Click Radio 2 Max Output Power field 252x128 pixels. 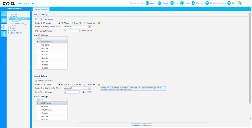click(x=72, y=92)
